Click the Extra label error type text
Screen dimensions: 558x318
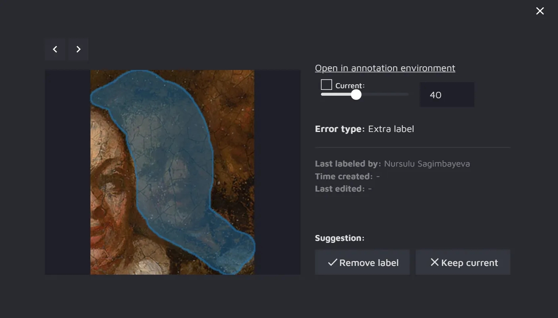pos(391,129)
